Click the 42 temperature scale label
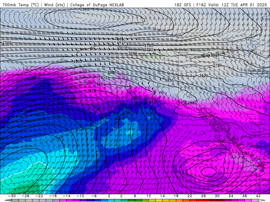 coord(258,196)
